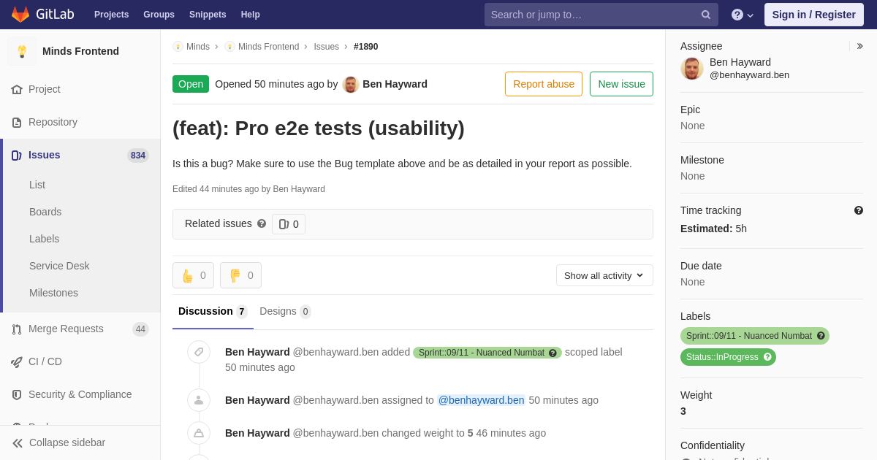Switch to the Discussion tab
Image resolution: width=877 pixels, height=460 pixels.
(213, 312)
